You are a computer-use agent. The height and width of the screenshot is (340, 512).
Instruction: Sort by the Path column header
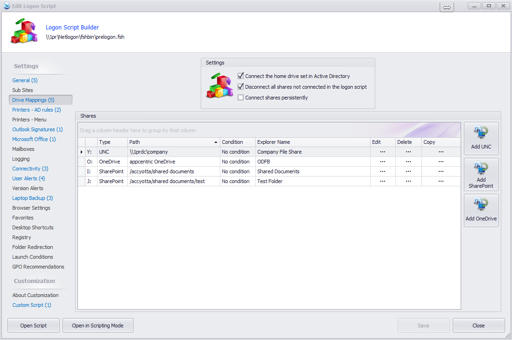(x=173, y=142)
